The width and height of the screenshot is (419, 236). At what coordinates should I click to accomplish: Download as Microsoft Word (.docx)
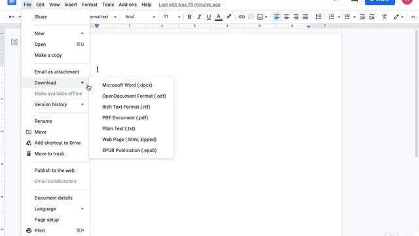[x=131, y=85]
